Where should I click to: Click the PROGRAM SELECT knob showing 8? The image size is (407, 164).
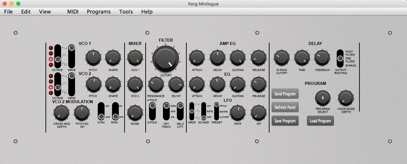[322, 98]
